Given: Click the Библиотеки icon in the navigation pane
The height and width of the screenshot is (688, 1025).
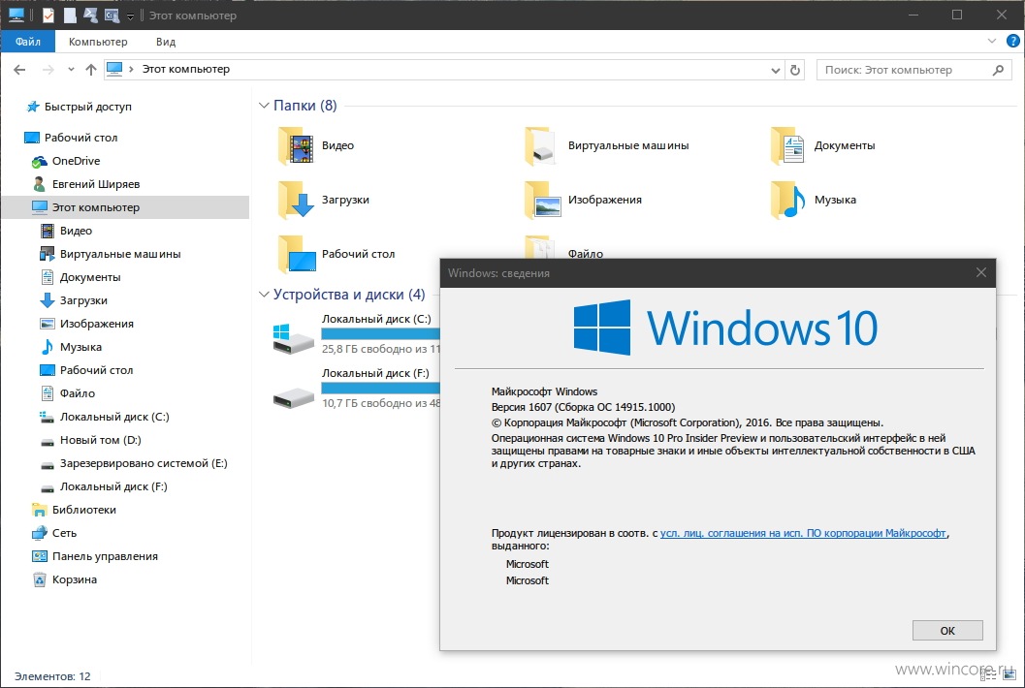Looking at the screenshot, I should 39,510.
